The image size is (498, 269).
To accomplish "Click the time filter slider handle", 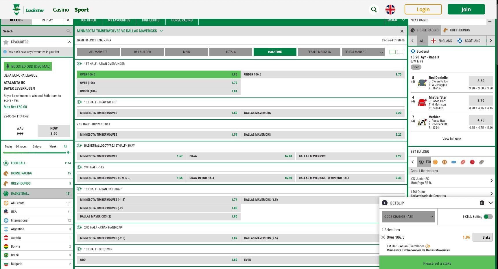I will click(x=68, y=152).
